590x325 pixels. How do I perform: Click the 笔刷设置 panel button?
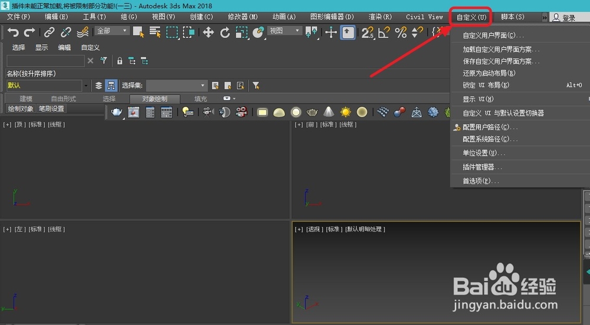coord(51,109)
